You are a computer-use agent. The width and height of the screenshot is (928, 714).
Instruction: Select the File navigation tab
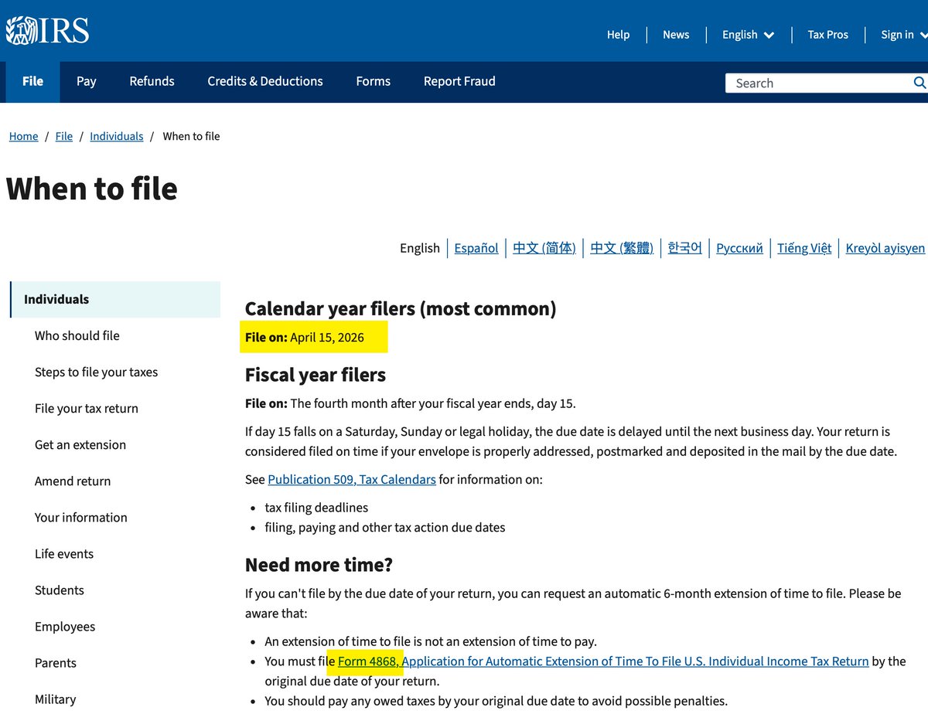[32, 81]
